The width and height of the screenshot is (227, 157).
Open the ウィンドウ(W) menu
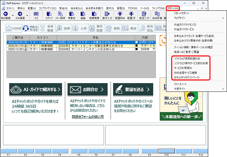click(x=158, y=8)
